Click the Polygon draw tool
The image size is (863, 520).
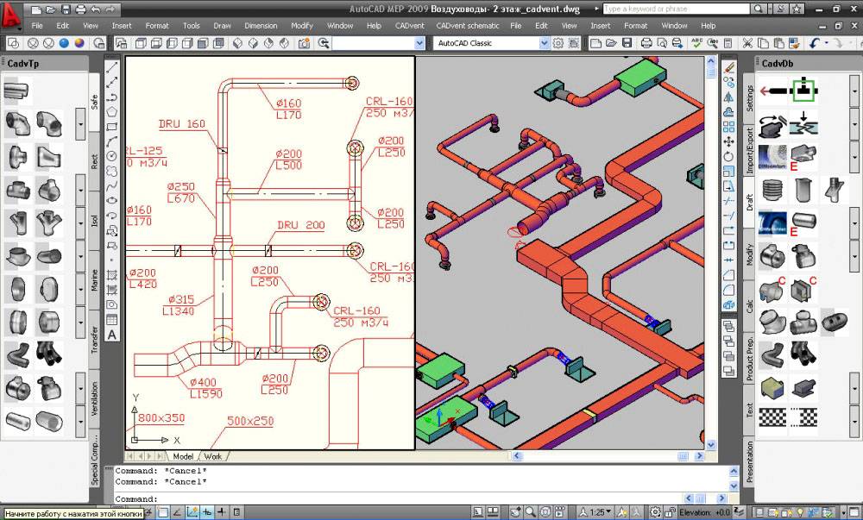click(112, 111)
